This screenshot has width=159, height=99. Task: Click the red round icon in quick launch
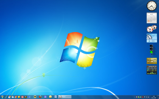(23, 97)
